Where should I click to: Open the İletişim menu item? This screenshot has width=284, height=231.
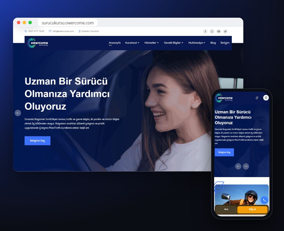[x=225, y=43]
